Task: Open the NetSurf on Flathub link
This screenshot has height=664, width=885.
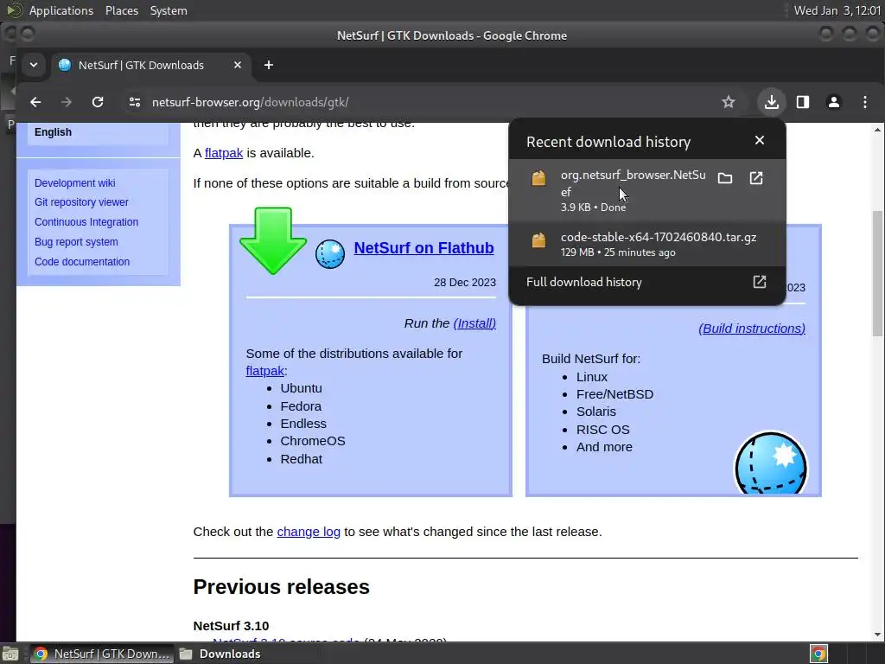Action: pyautogui.click(x=423, y=248)
